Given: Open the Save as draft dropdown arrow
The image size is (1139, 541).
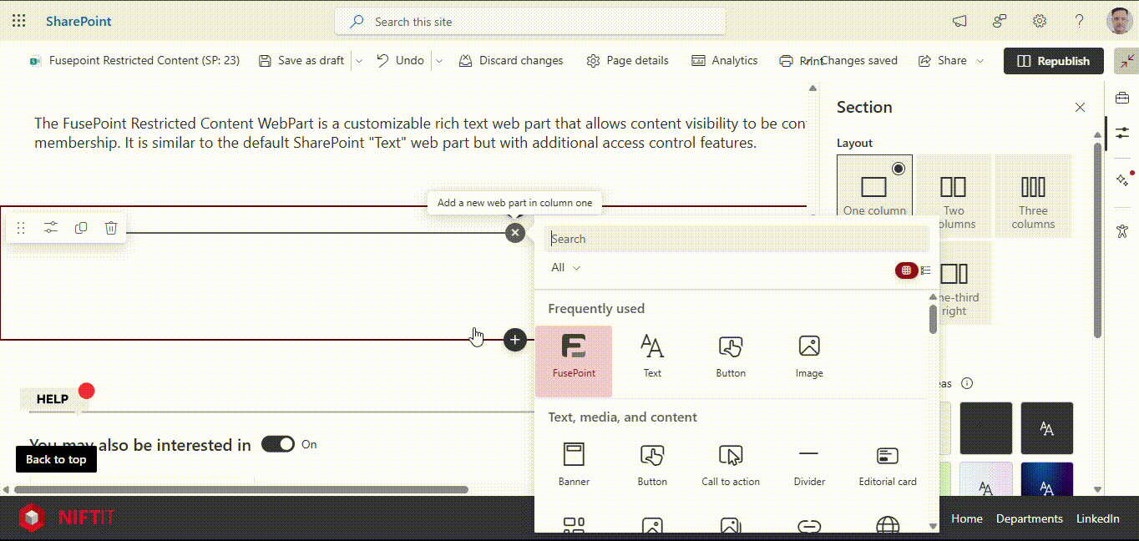Looking at the screenshot, I should [x=359, y=61].
